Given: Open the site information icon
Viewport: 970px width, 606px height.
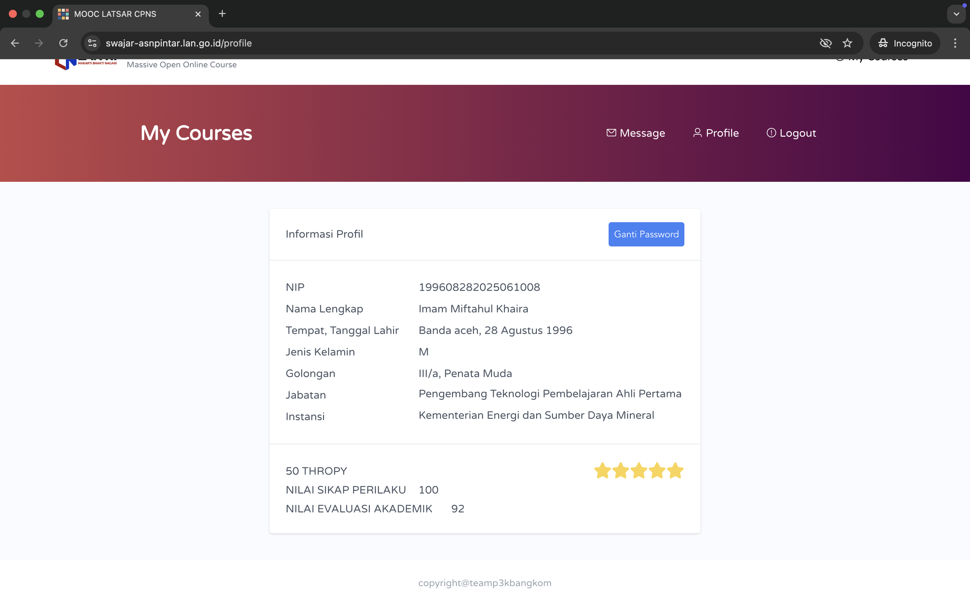Looking at the screenshot, I should (x=92, y=43).
